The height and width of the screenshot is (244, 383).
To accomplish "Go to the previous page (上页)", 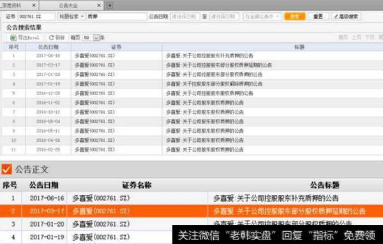I will pyautogui.click(x=356, y=38).
